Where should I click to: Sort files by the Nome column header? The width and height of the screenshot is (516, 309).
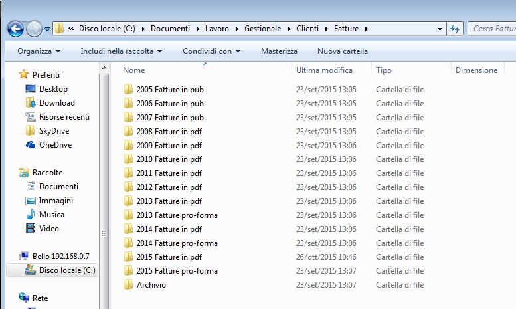[x=134, y=70]
